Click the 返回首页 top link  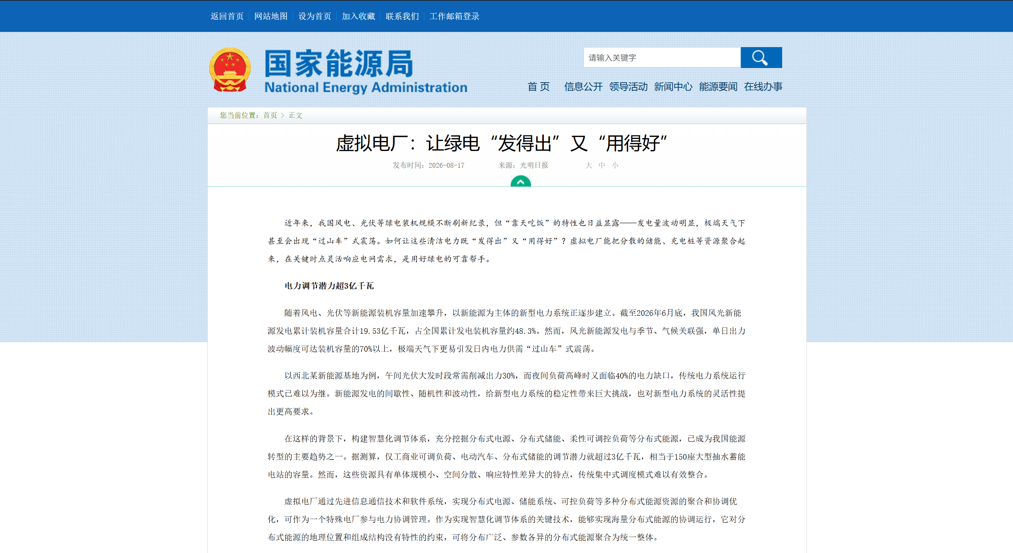click(x=227, y=16)
